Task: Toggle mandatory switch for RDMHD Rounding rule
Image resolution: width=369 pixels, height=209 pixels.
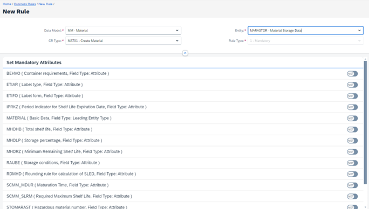Action: [x=352, y=174]
